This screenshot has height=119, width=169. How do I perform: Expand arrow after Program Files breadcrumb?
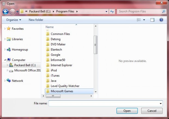[77, 11]
